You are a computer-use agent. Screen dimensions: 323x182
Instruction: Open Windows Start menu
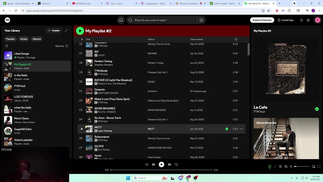[128, 178]
